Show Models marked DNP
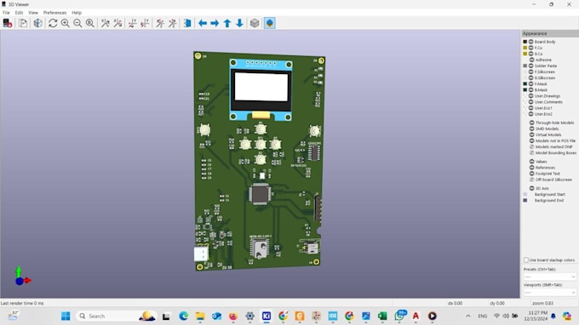579x325 pixels. click(x=531, y=147)
